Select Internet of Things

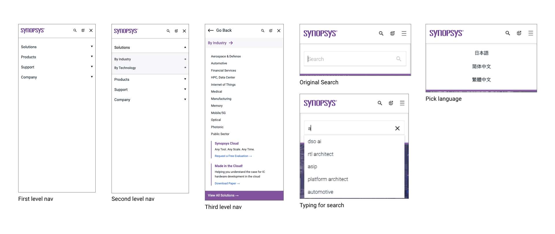click(x=223, y=85)
